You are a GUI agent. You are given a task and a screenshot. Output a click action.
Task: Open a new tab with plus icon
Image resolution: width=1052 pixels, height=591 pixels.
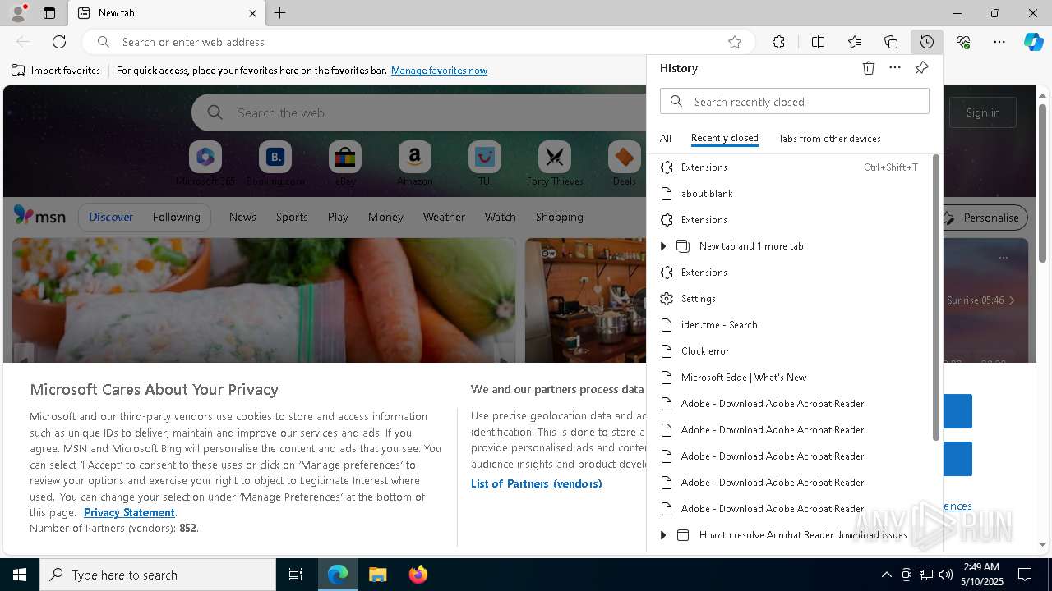pos(280,13)
